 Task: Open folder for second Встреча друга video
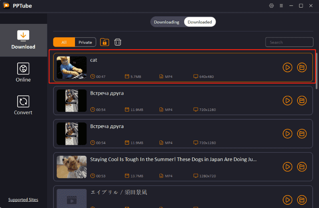coord(302,134)
